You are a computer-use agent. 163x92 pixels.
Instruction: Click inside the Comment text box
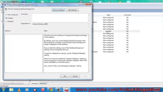pos(60,18)
